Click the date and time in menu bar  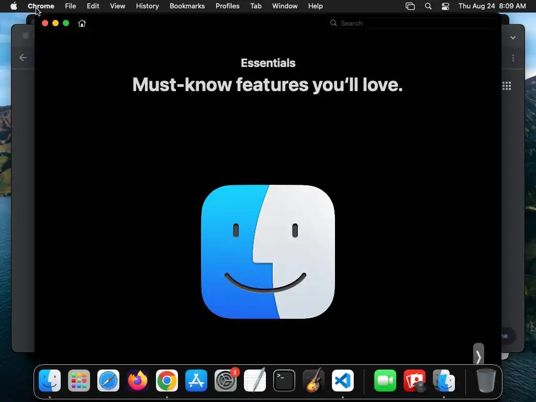pos(492,6)
